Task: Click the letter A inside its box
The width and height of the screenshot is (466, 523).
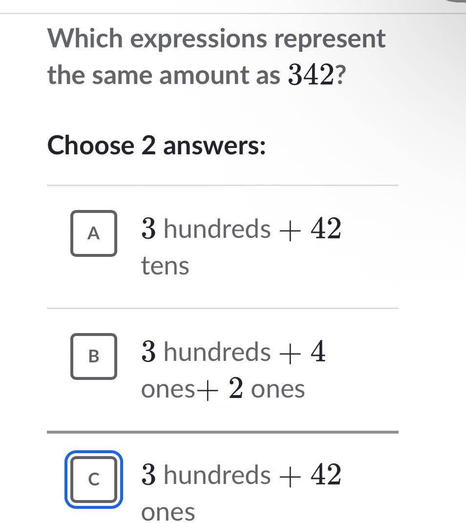Action: [x=93, y=233]
